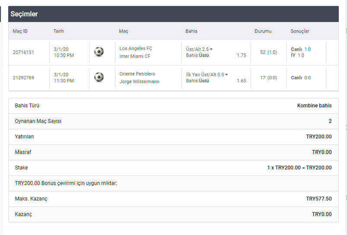The width and height of the screenshot is (347, 235).
Task: Click the soccer ball icon for Los Angeles FC match
Action: (x=99, y=52)
